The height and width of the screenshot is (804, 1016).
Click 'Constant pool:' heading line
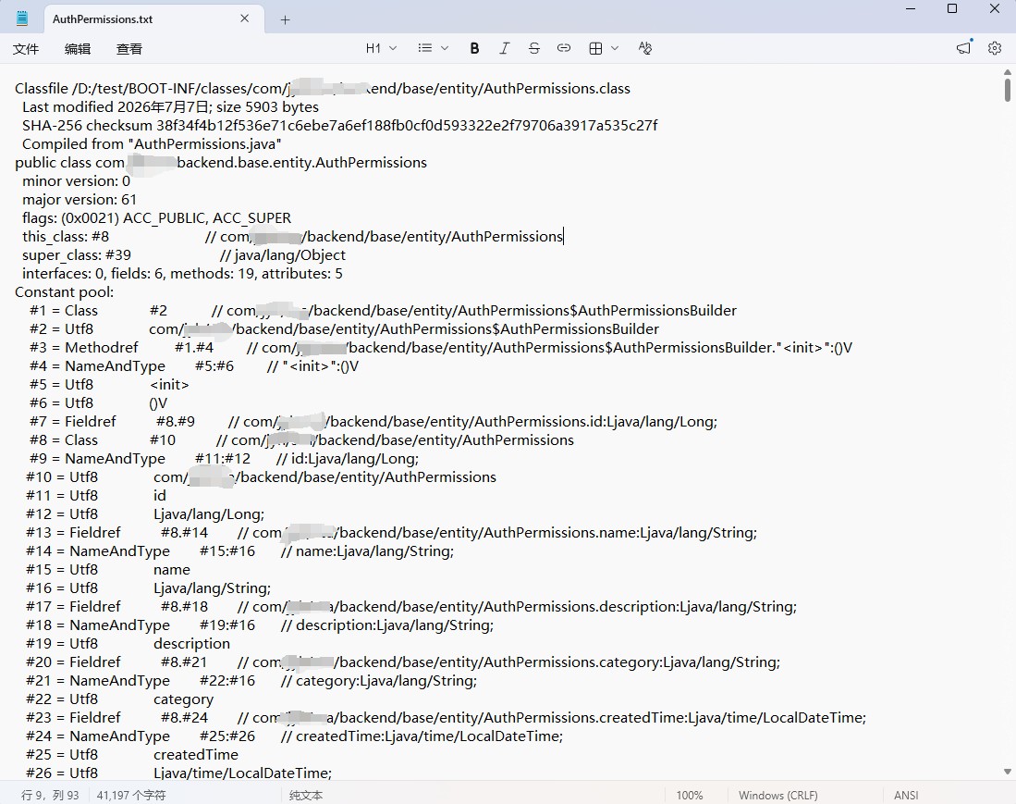64,291
